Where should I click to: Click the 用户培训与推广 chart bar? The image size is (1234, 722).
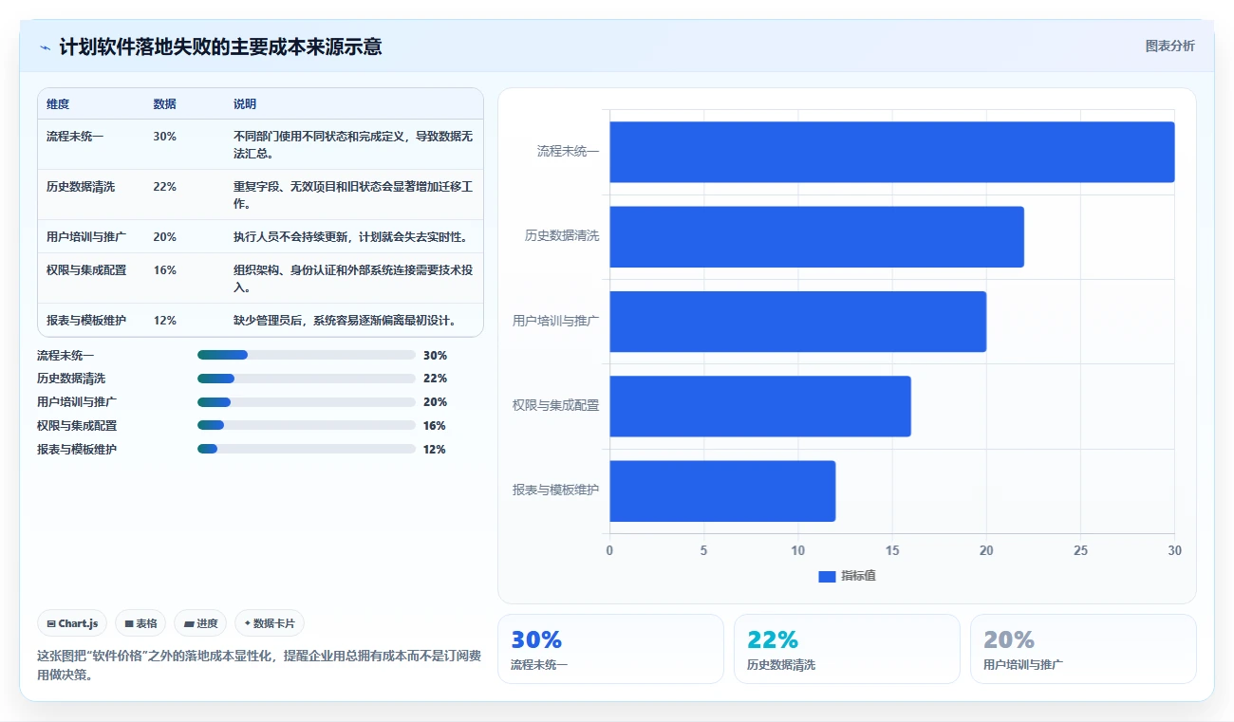[798, 322]
